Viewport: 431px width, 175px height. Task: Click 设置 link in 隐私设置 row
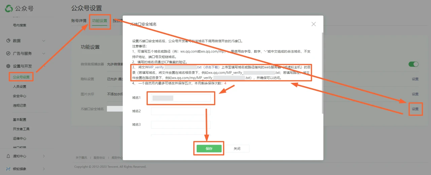click(x=415, y=79)
